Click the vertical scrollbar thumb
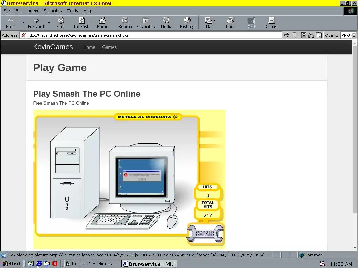This screenshot has width=358, height=268. (x=355, y=129)
